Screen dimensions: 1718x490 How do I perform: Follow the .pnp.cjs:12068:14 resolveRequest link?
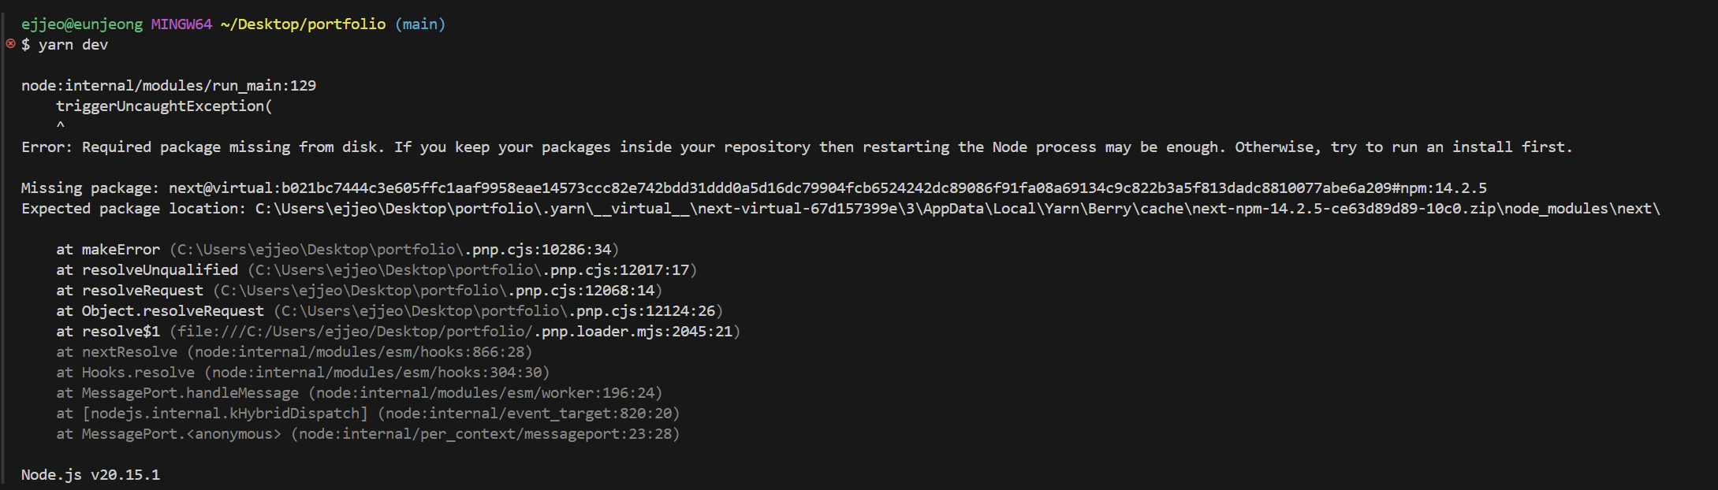pos(438,291)
